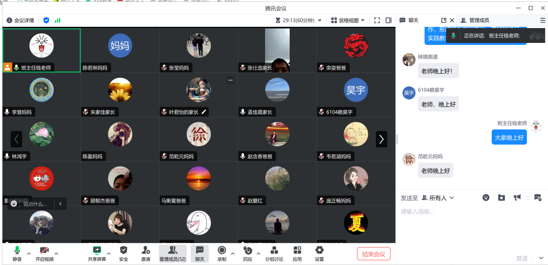Screen dimensions: 548x265
Task: Click the next page arrow in the video grid
Action: click(x=380, y=139)
